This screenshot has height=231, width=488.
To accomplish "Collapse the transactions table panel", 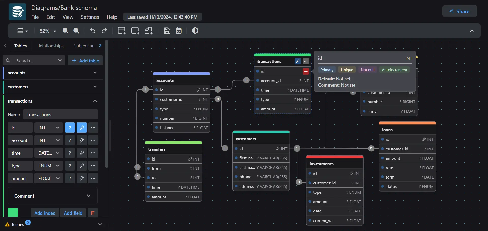I will click(x=95, y=101).
